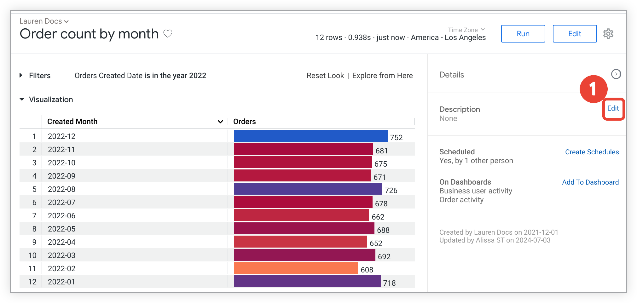Click the Add To Dashboard link

click(x=590, y=182)
